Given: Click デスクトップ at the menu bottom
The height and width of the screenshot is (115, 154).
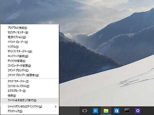Looking at the screenshot, I should [x=15, y=111].
